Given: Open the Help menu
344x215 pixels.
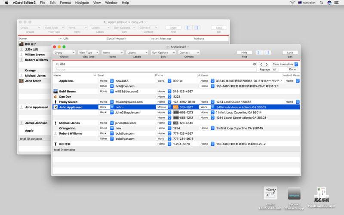Looking at the screenshot, I should (125, 3).
